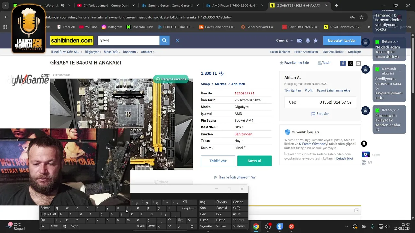This screenshot has height=233, width=415.
Task: Click Ücretsiz İlan Ver button
Action: pos(342,40)
